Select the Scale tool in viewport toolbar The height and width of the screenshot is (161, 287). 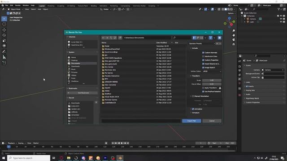click(x=4, y=41)
